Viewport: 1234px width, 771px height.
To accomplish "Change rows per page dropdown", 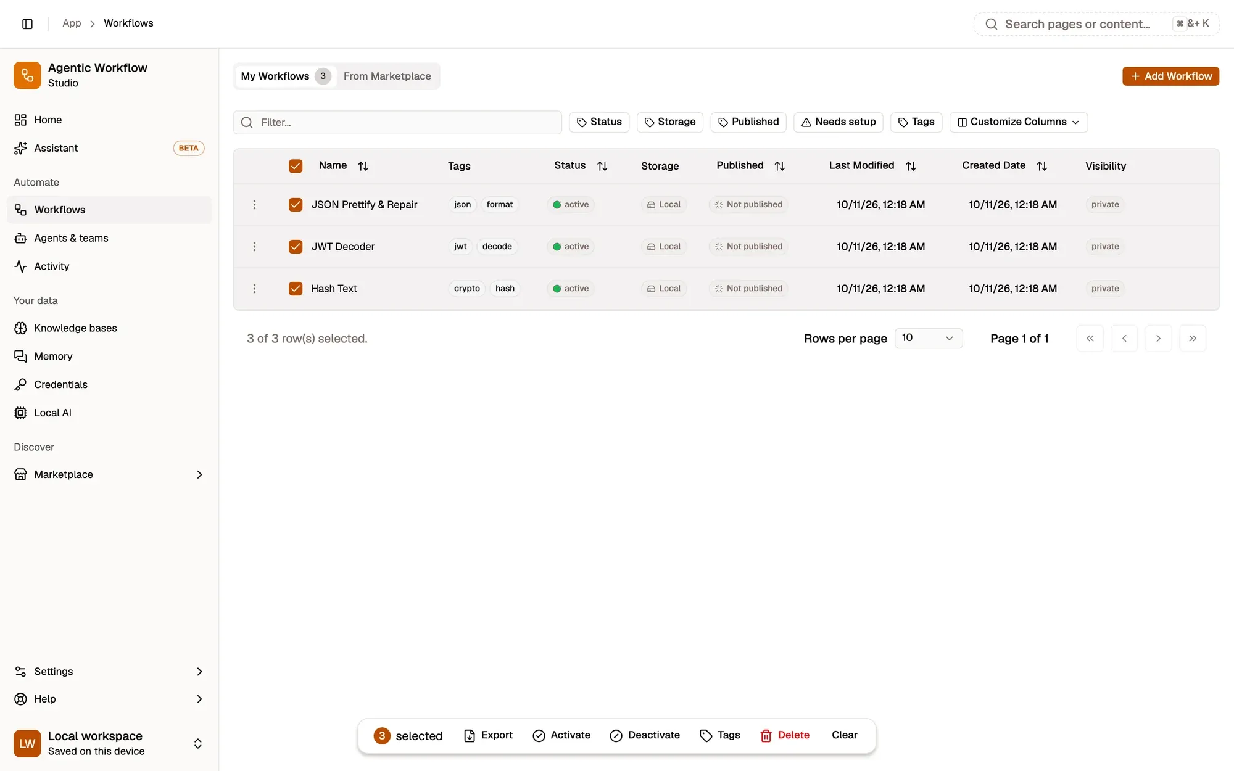I will [x=929, y=338].
